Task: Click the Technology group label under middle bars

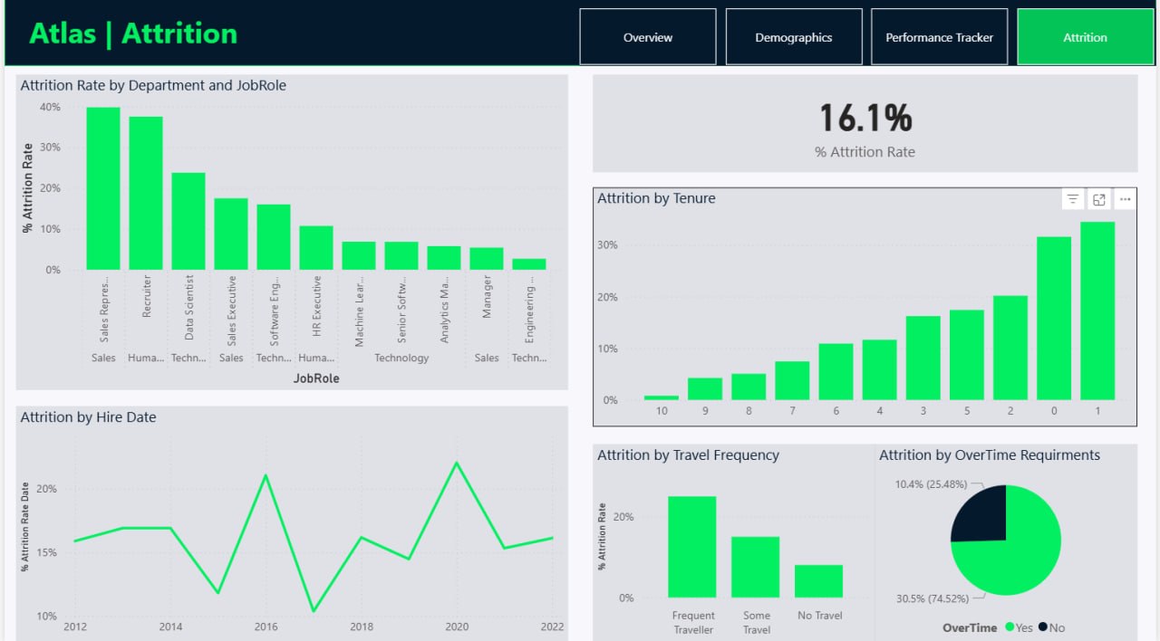Action: pyautogui.click(x=401, y=358)
